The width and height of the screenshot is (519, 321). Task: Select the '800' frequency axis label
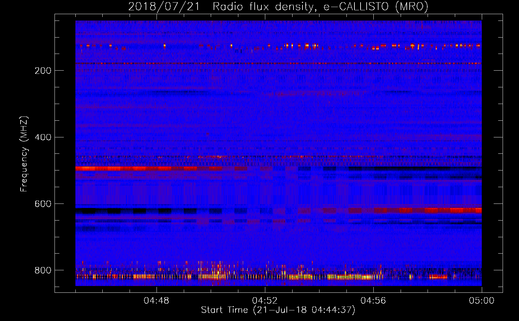tap(43, 271)
